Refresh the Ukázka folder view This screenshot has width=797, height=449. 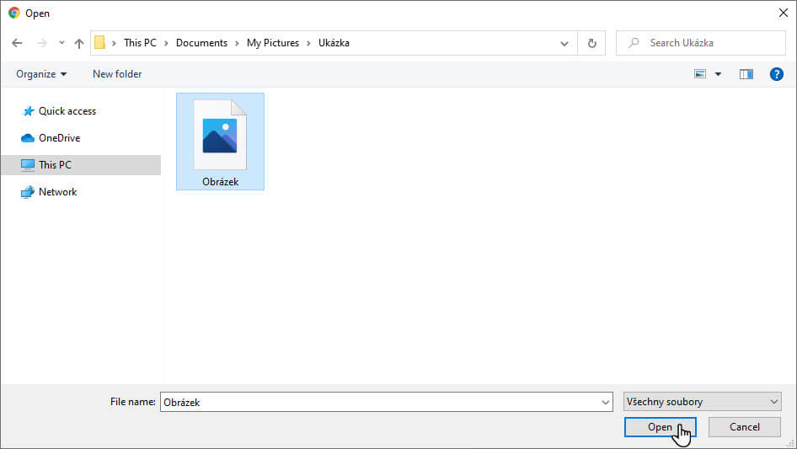click(x=591, y=43)
